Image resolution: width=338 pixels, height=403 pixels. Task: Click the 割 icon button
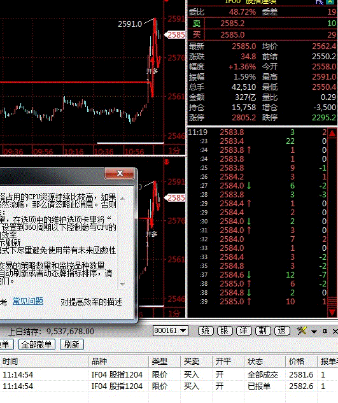(263, 331)
